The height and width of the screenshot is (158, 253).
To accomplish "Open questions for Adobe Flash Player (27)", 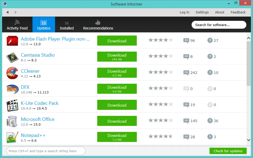I will [x=213, y=41].
